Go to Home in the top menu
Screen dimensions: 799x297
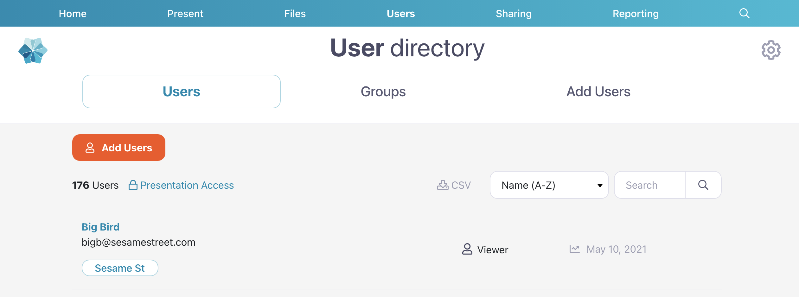(x=73, y=13)
